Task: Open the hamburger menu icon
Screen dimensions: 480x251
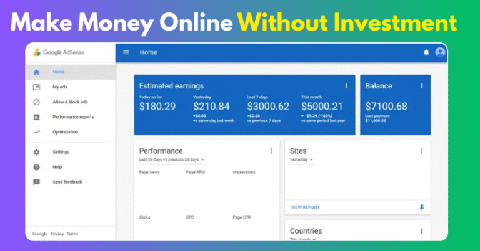Action: pyautogui.click(x=126, y=52)
